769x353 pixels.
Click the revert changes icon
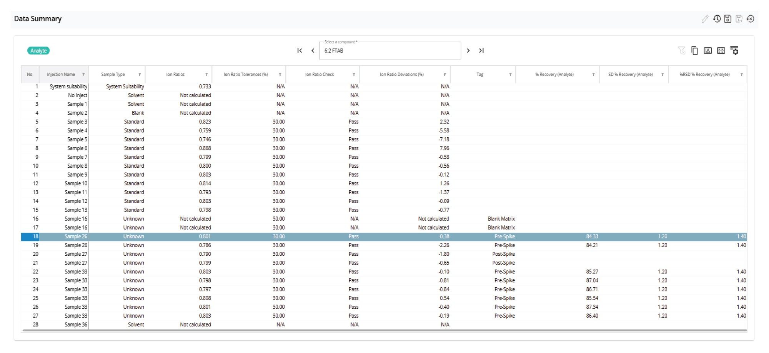pos(750,18)
